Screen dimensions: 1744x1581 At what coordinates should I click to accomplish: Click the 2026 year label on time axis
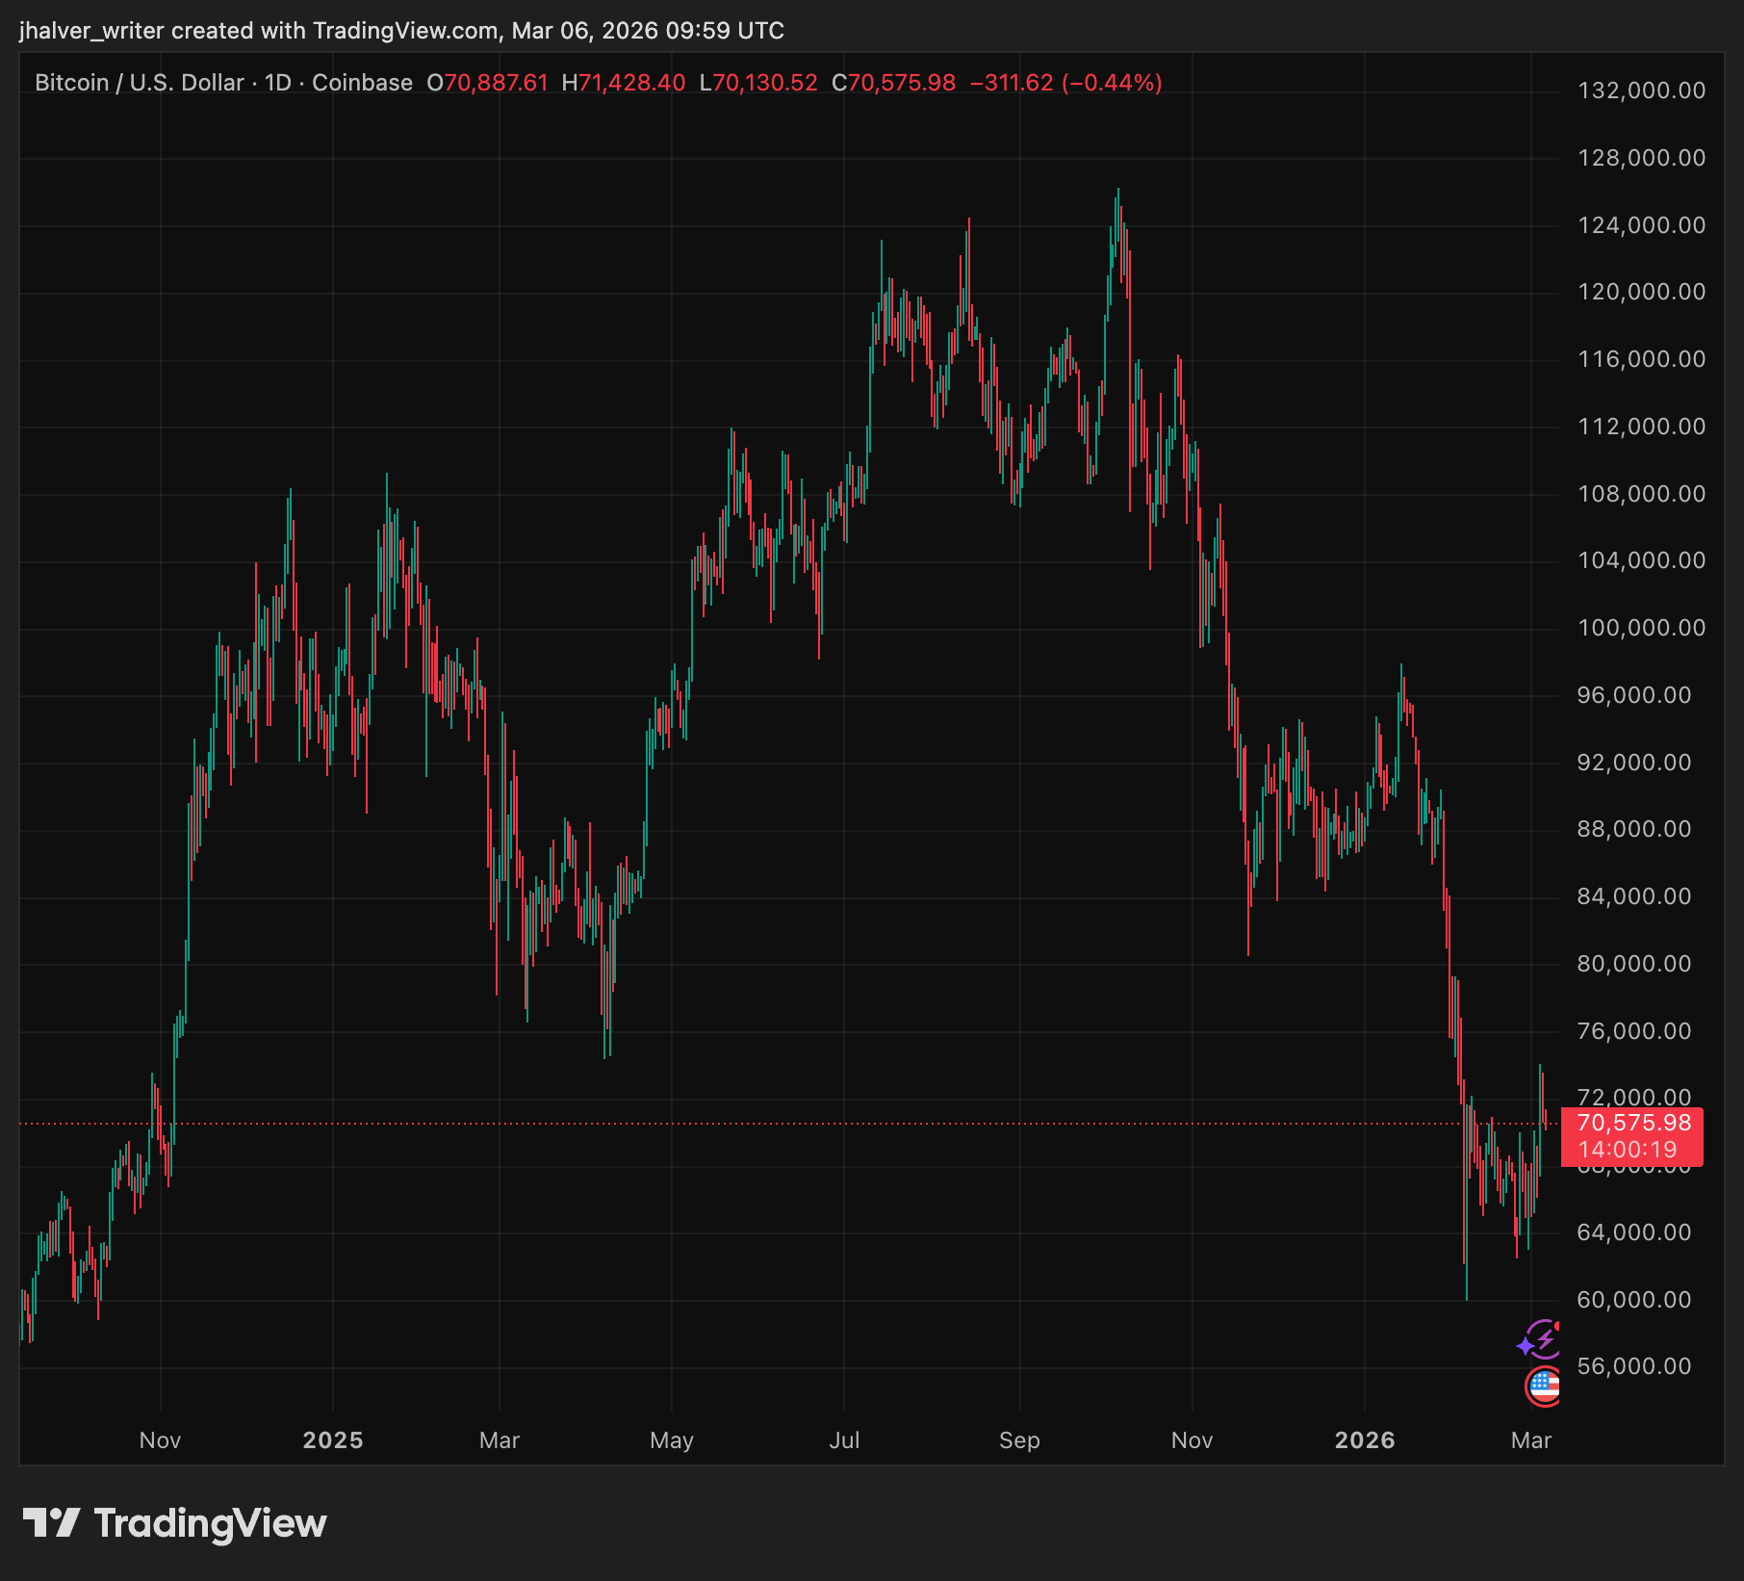coord(1364,1440)
